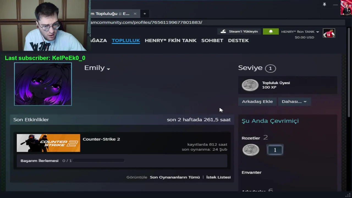
Task: Open the Rozetler link
Action: (251, 138)
